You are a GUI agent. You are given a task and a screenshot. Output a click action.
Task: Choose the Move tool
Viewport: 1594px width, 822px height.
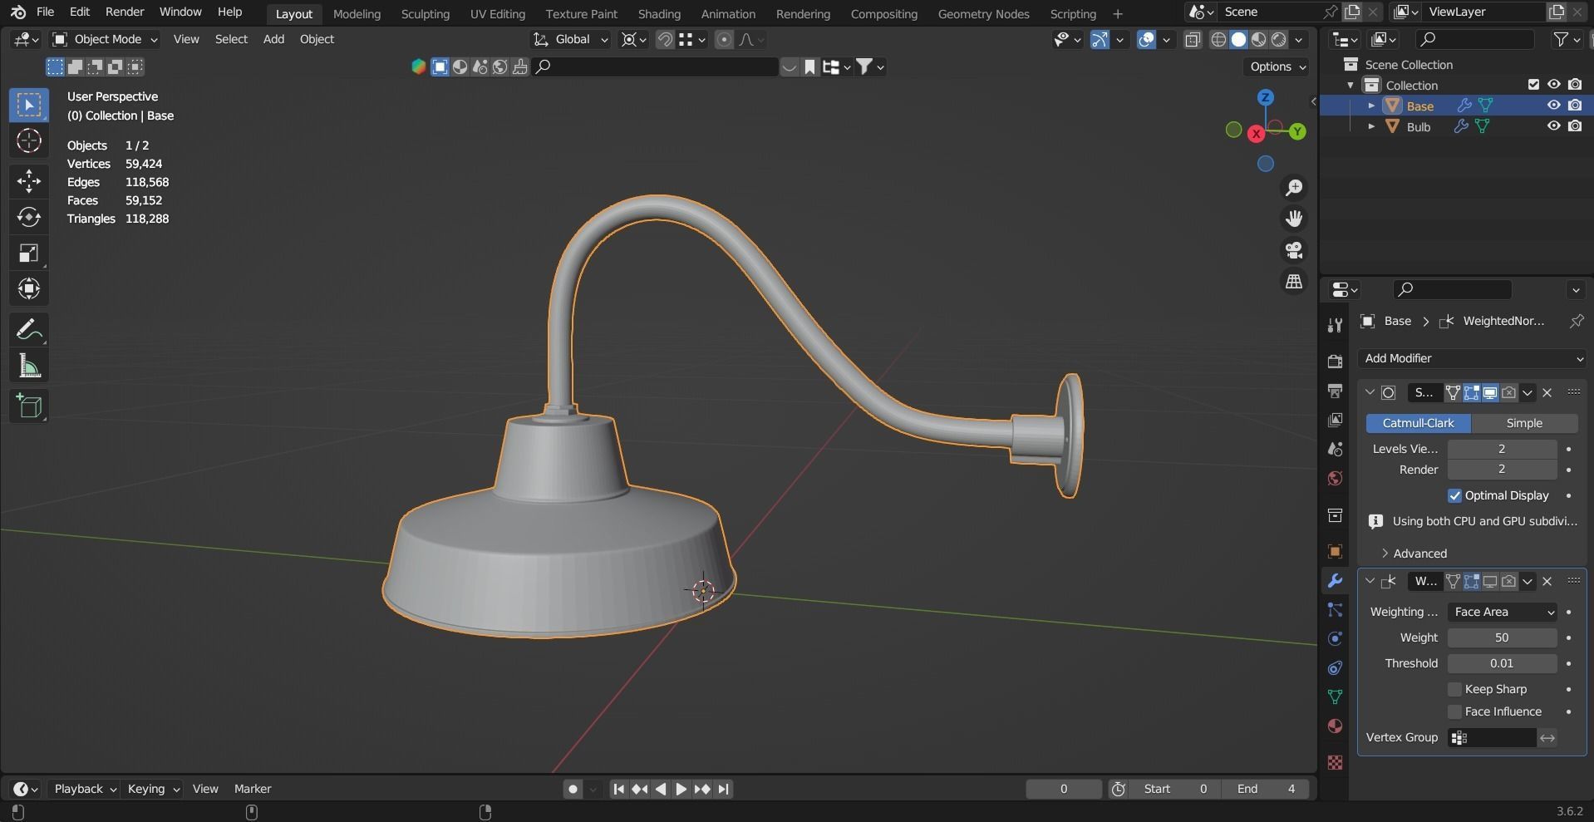click(x=29, y=181)
